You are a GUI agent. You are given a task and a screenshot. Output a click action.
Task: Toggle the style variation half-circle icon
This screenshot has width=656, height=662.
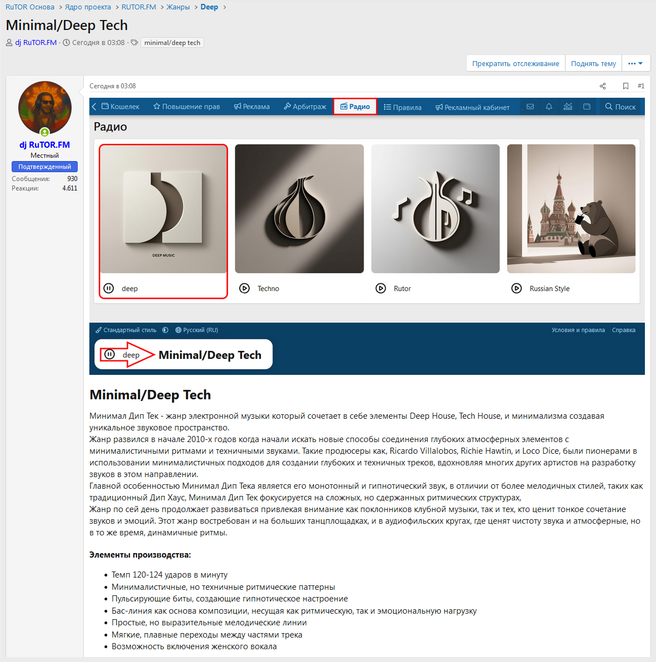pyautogui.click(x=165, y=330)
